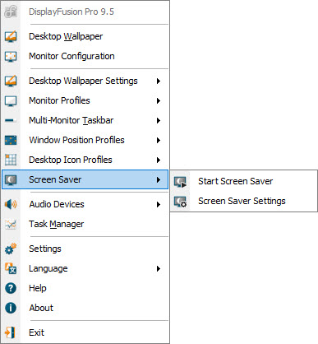The height and width of the screenshot is (344, 318).
Task: Open Desktop Wallpaper menu entry
Action: 85,36
